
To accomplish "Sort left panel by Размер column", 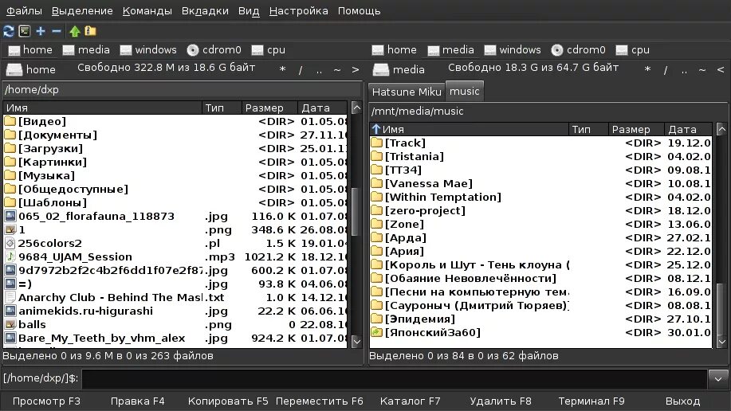I will click(269, 108).
